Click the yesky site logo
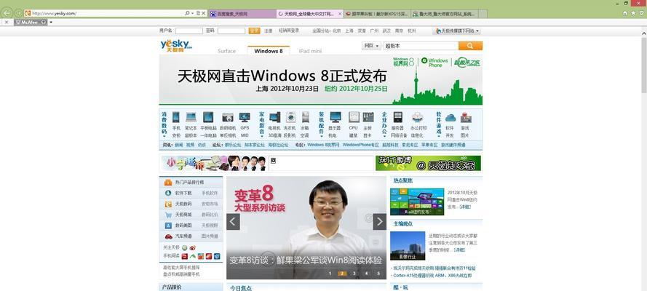This screenshot has width=647, height=291. tap(176, 45)
